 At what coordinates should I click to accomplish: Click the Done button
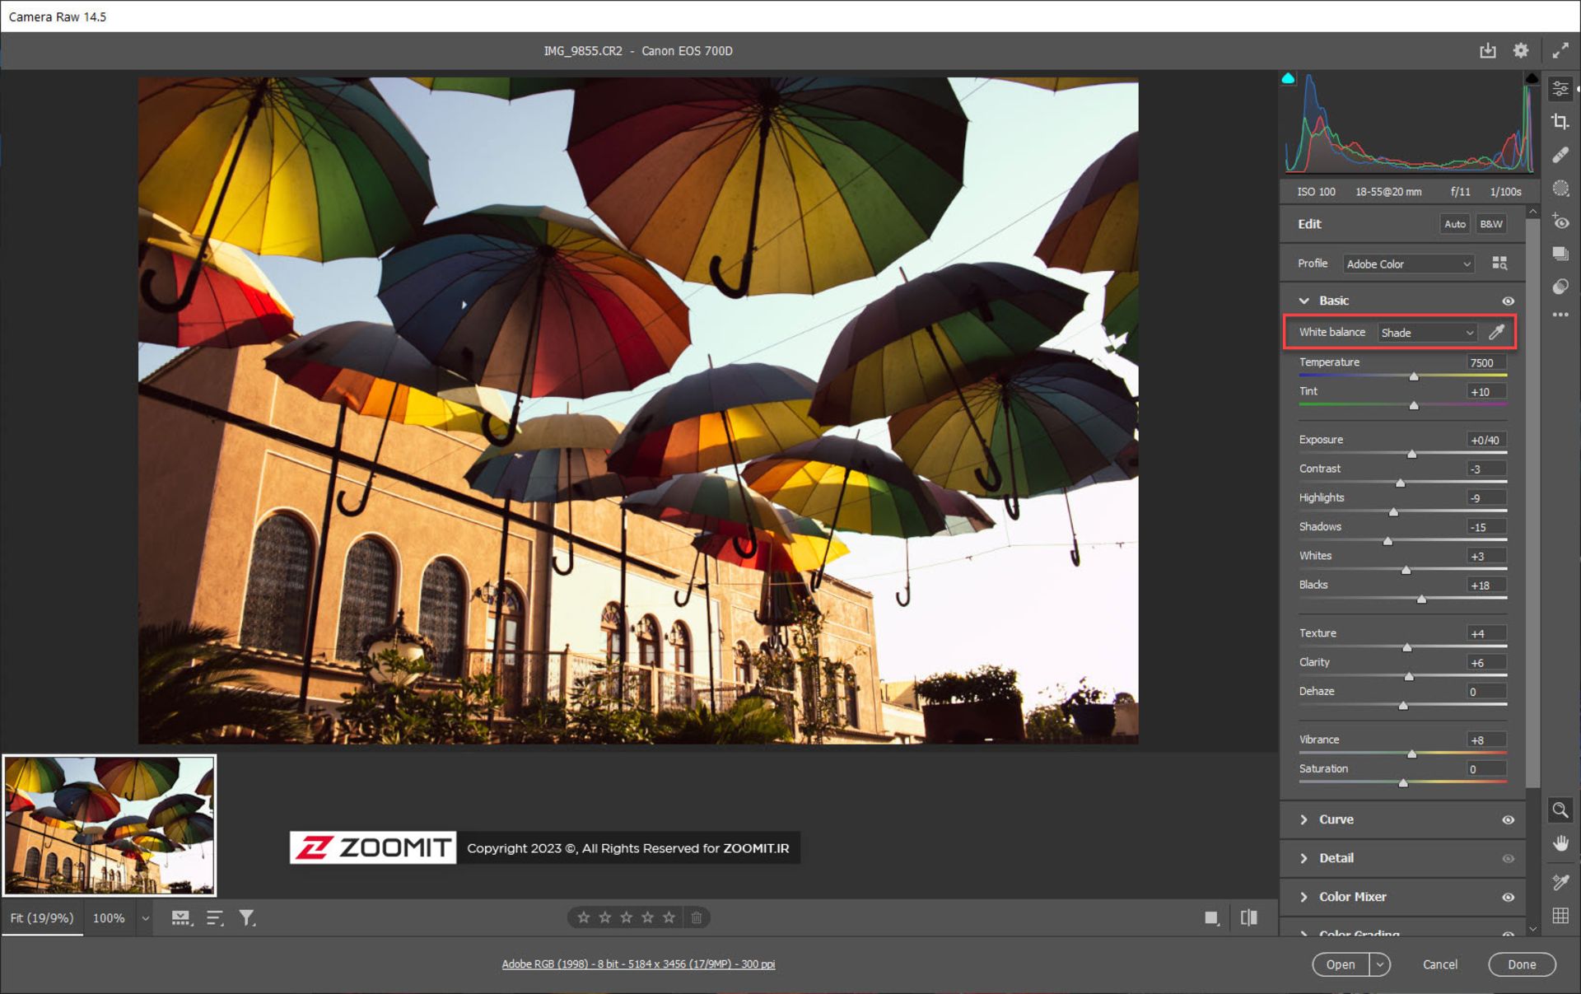1521,964
